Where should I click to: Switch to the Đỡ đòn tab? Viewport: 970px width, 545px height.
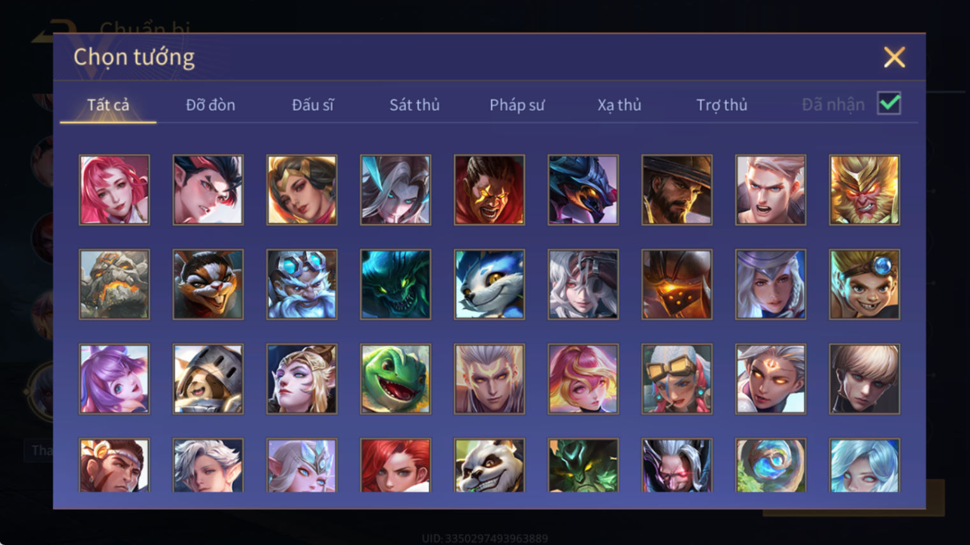[x=210, y=105]
